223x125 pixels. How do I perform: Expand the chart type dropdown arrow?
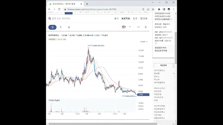tap(130, 27)
